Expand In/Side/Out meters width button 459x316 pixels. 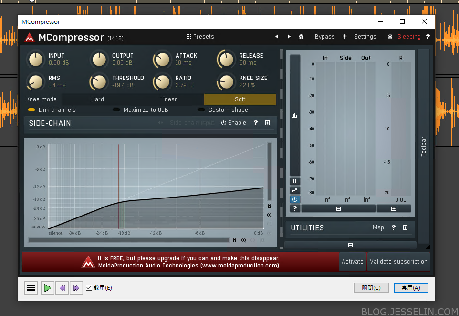tap(338, 208)
